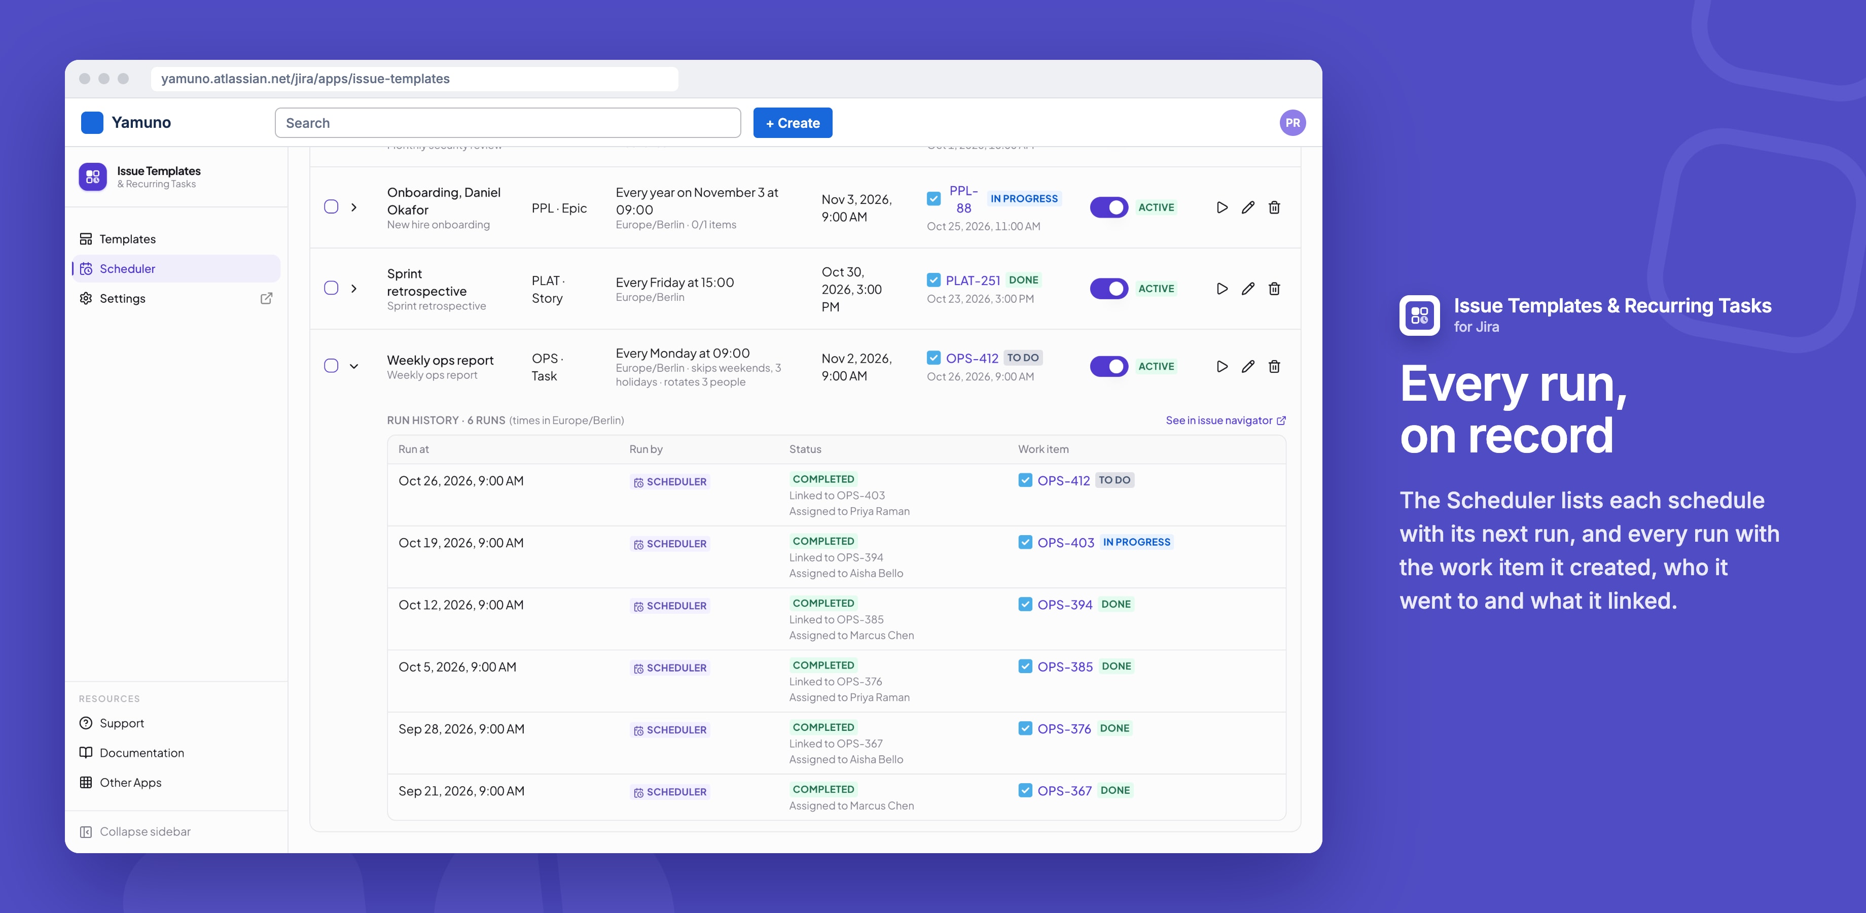Select the Onboarding, Daniel Okafor row checkbox
The width and height of the screenshot is (1866, 913).
click(331, 206)
